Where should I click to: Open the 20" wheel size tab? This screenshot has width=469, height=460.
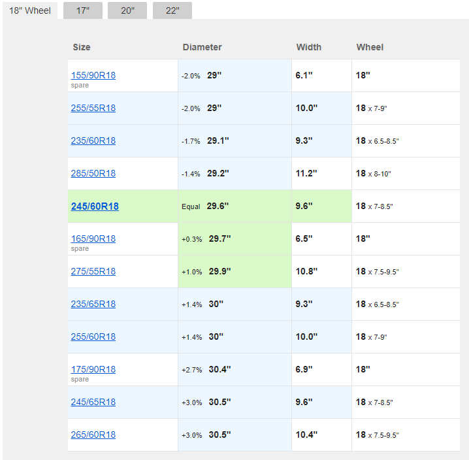pos(127,11)
